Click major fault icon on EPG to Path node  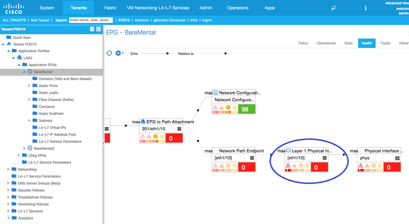pos(149,137)
